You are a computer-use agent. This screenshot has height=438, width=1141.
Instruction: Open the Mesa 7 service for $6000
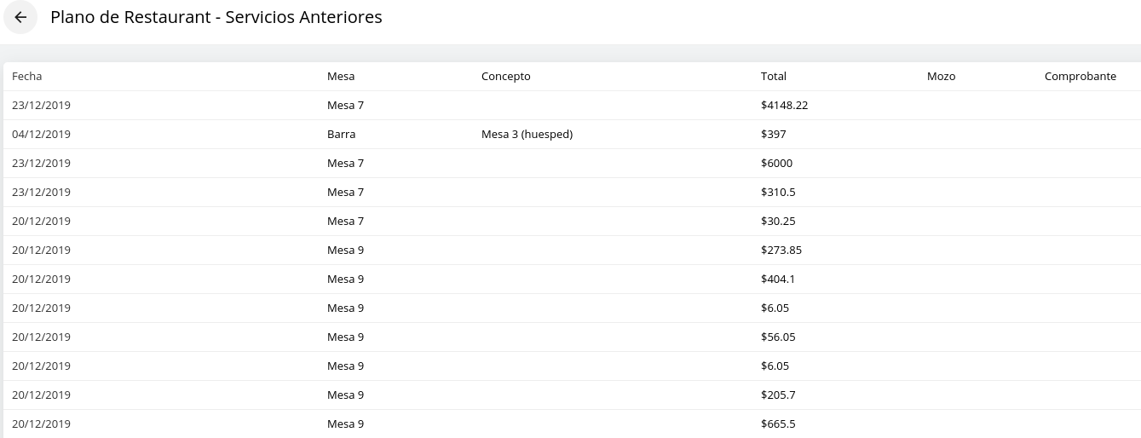(776, 164)
